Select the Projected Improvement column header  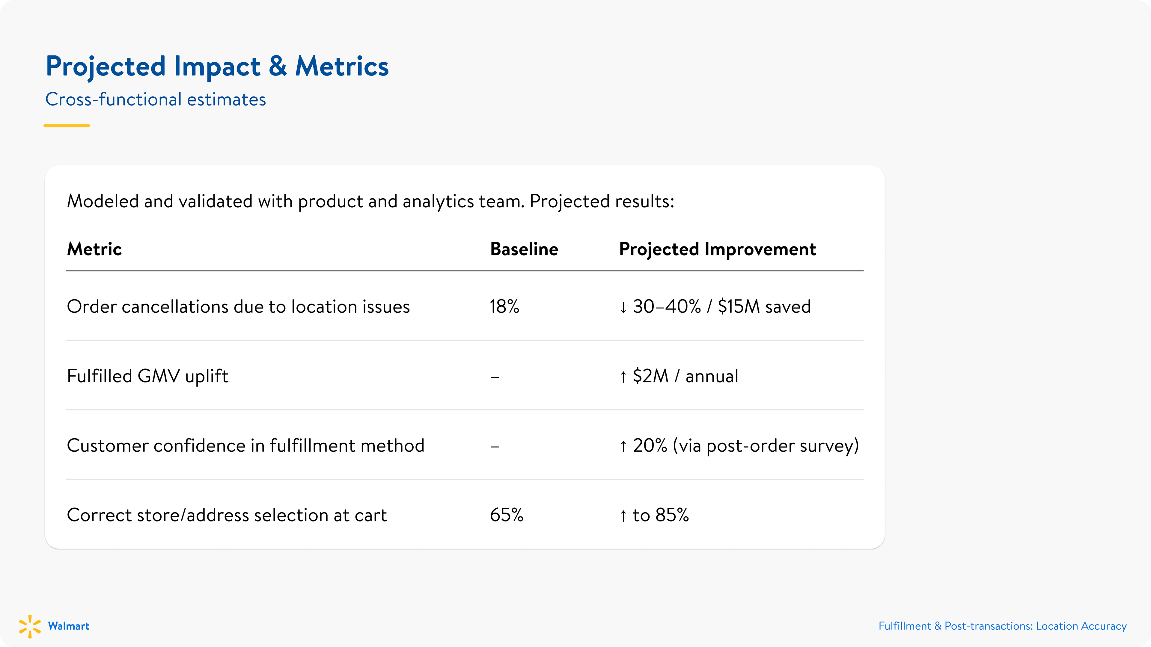[718, 249]
